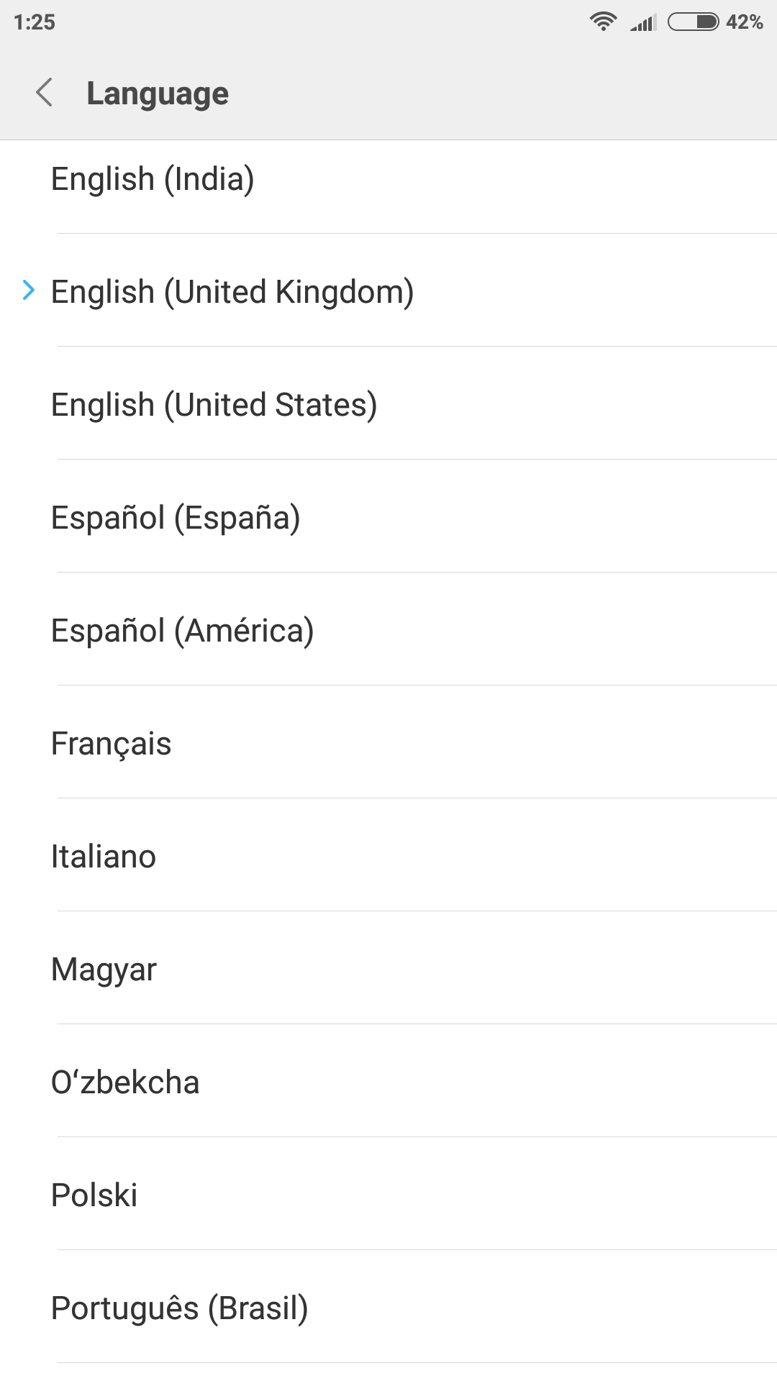The height and width of the screenshot is (1381, 777).
Task: Tap the 42% battery percentage text
Action: click(745, 22)
